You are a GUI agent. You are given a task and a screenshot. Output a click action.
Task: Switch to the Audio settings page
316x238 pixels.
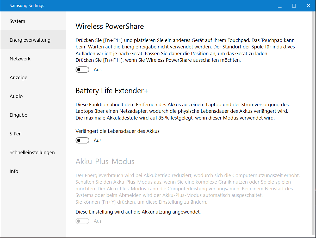(33, 96)
